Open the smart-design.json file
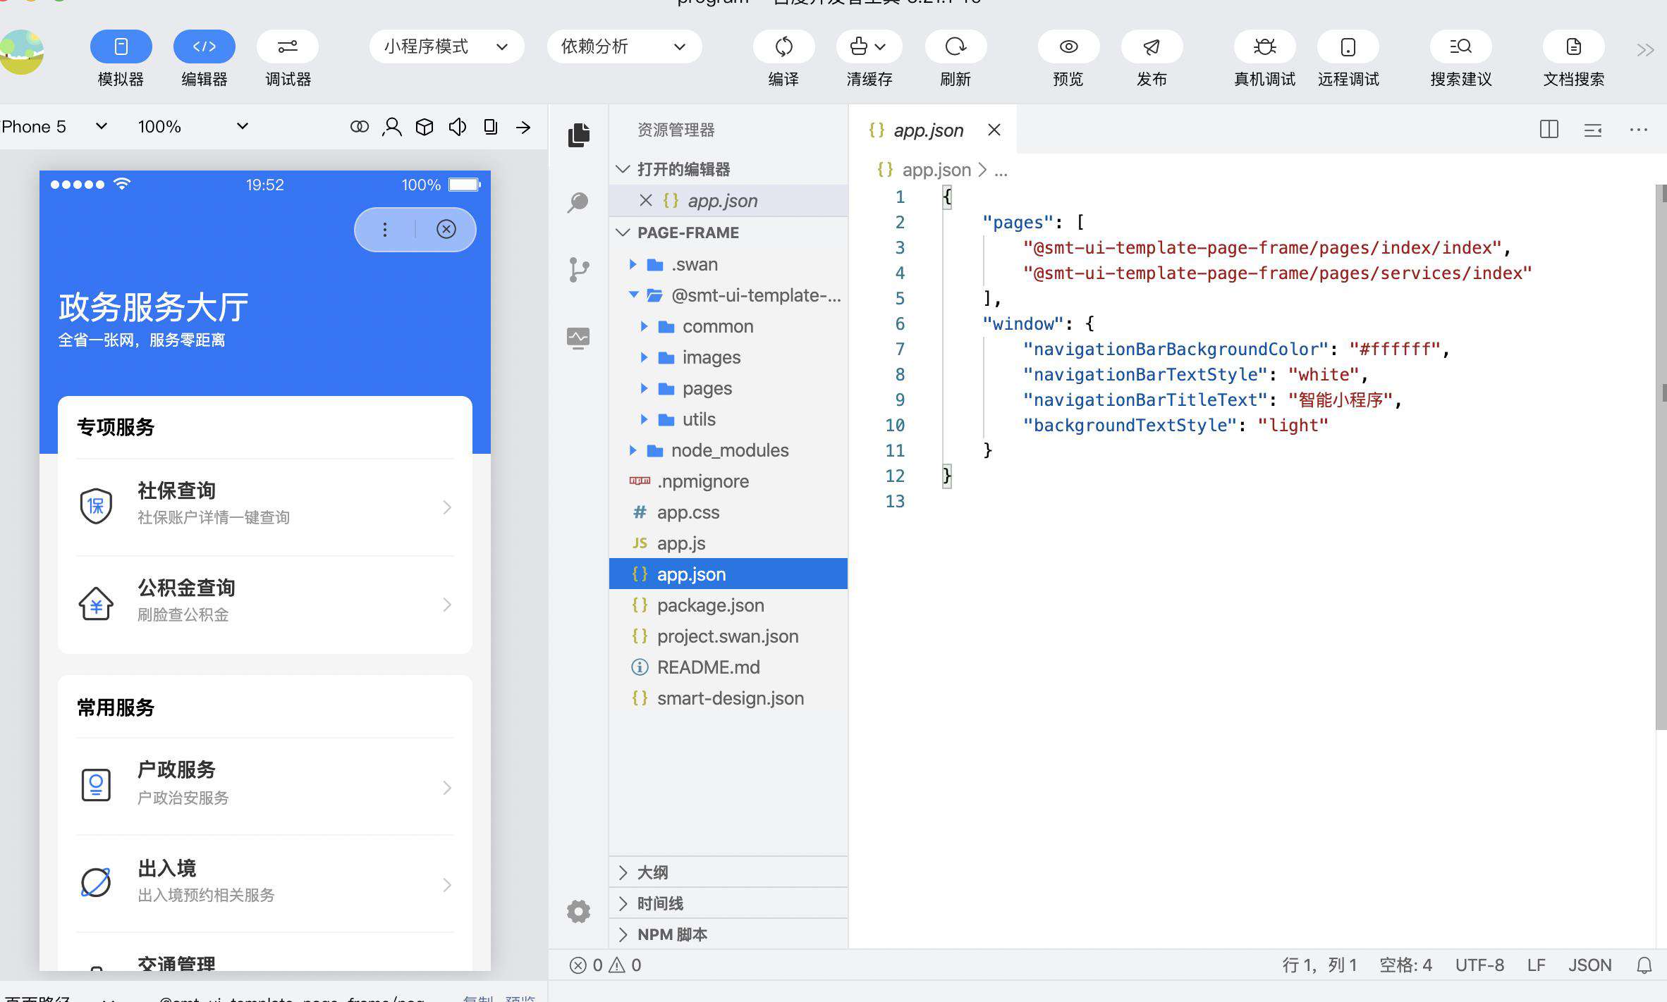The image size is (1667, 1002). pos(728,698)
